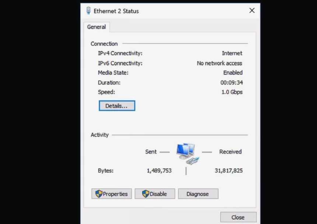Close the window with the X button

pos(252,11)
